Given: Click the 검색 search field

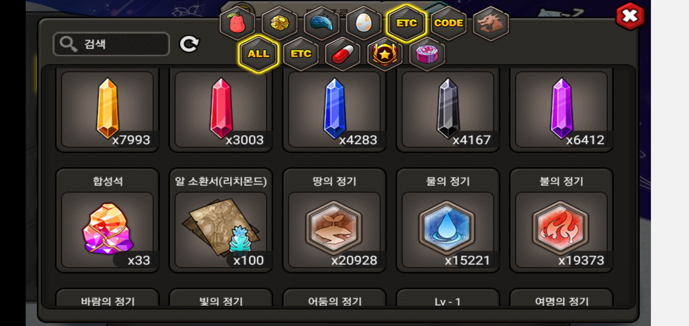Looking at the screenshot, I should [111, 44].
